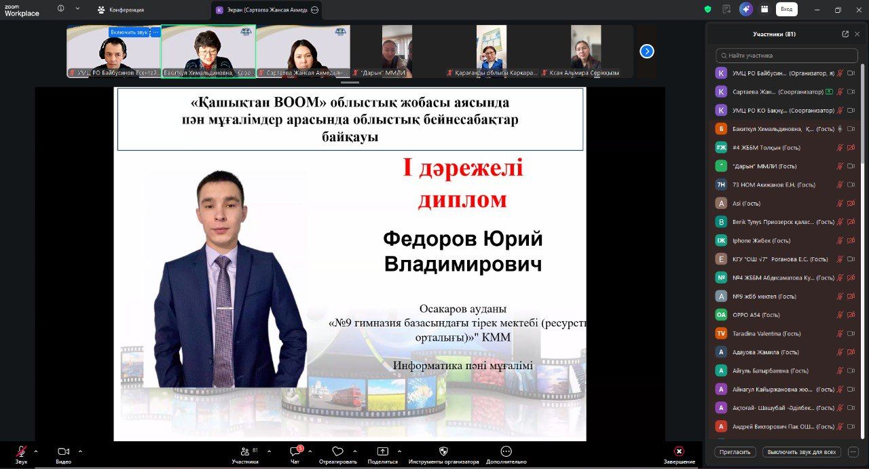
Task: Click the React (Отреагировать) heart icon
Action: tap(337, 451)
